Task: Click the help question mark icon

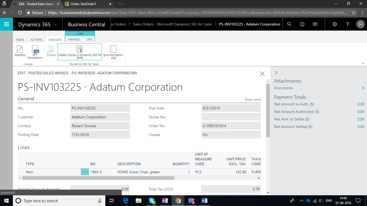Action: pos(347,24)
